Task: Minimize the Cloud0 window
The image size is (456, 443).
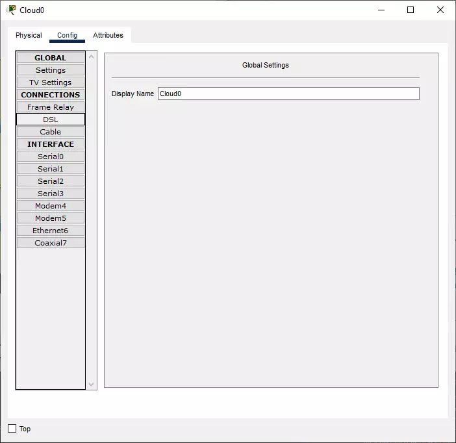Action: tap(381, 10)
